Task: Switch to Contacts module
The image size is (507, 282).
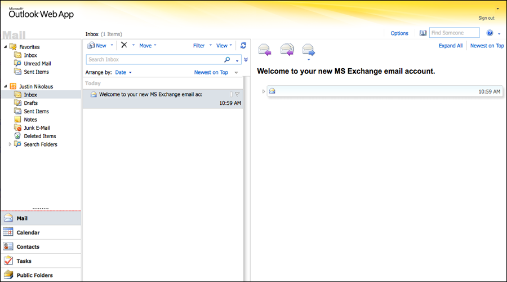Action: click(41, 246)
